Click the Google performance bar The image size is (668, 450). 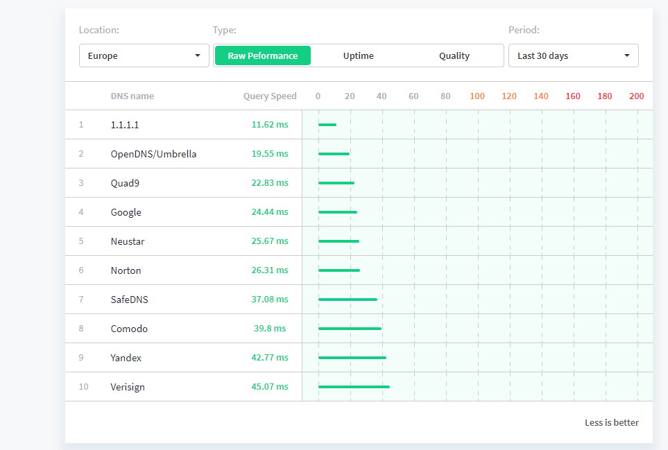pyautogui.click(x=337, y=212)
